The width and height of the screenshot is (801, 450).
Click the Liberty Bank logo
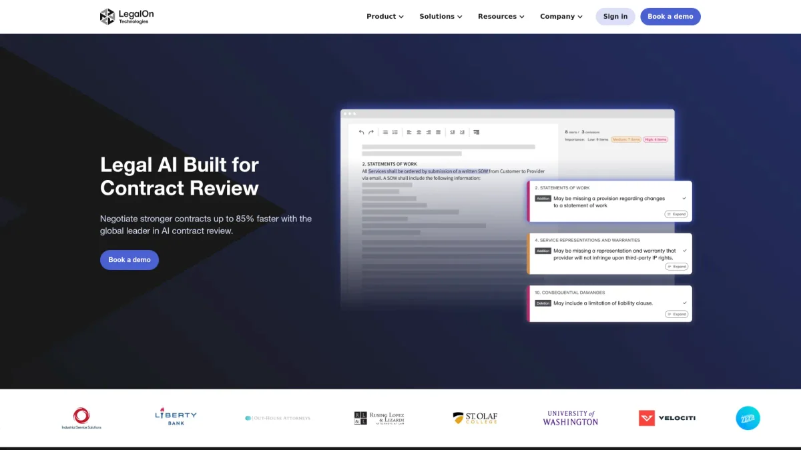(x=176, y=417)
